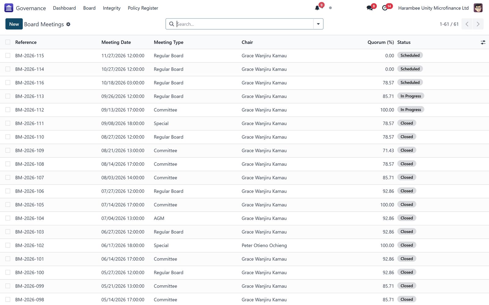Open record BM-2026-102
The image size is (489, 305).
[30, 246]
